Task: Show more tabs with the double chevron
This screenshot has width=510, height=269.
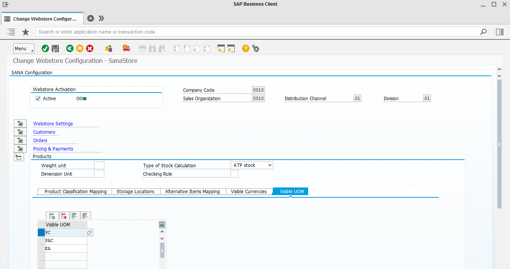Action: pyautogui.click(x=101, y=18)
